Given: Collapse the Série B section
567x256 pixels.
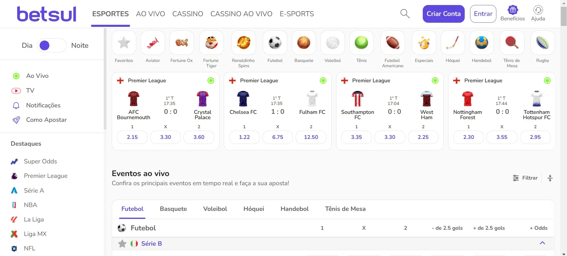Looking at the screenshot, I should [542, 243].
